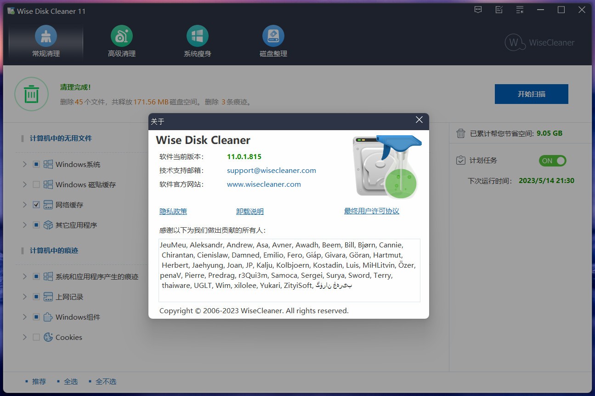The image size is (595, 396).
Task: Turn off the 计划任务 ON switch
Action: pos(552,161)
